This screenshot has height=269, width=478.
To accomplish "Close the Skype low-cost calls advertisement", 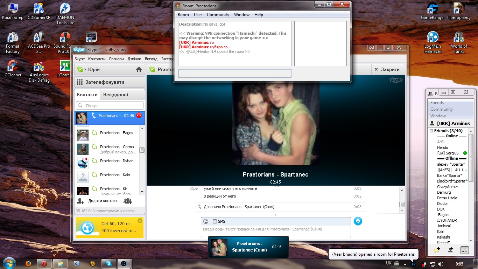I will 140,221.
